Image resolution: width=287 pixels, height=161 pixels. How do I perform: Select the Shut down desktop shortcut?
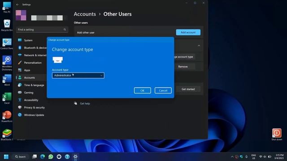coord(277,135)
